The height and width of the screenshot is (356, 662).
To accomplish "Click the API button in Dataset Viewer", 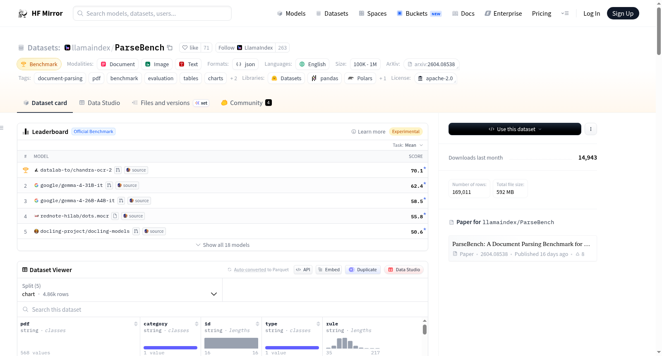I will (303, 270).
